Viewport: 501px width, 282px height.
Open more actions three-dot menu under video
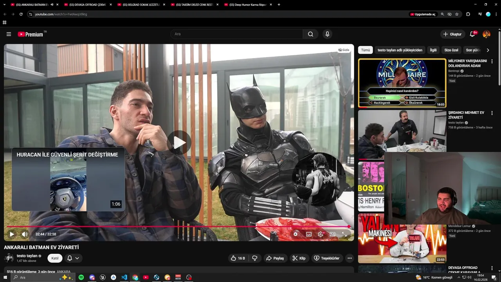pos(350,258)
